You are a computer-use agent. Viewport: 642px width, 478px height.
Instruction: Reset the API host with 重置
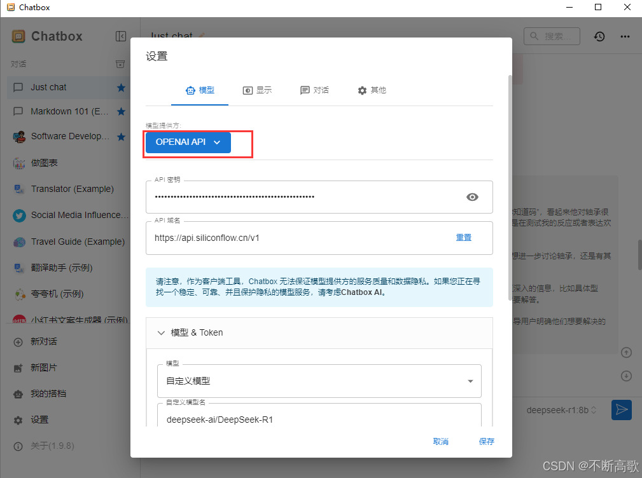pyautogui.click(x=464, y=238)
